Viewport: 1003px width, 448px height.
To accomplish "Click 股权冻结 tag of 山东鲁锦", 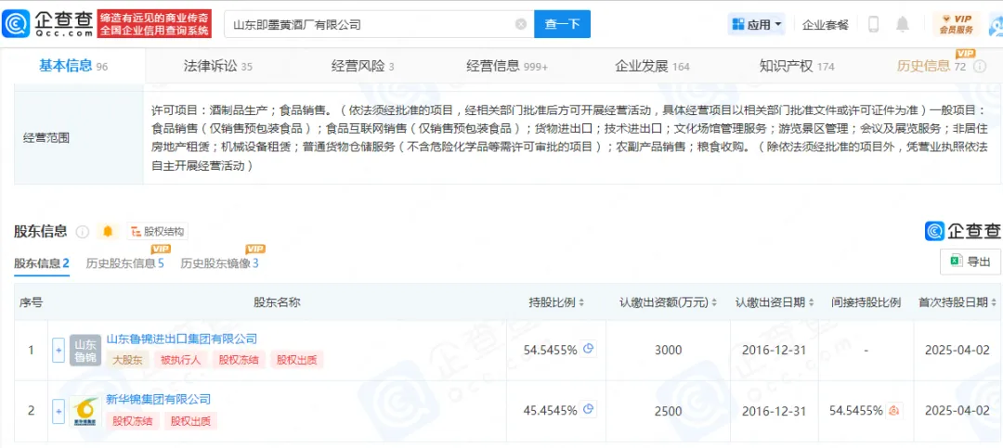I will (x=239, y=360).
